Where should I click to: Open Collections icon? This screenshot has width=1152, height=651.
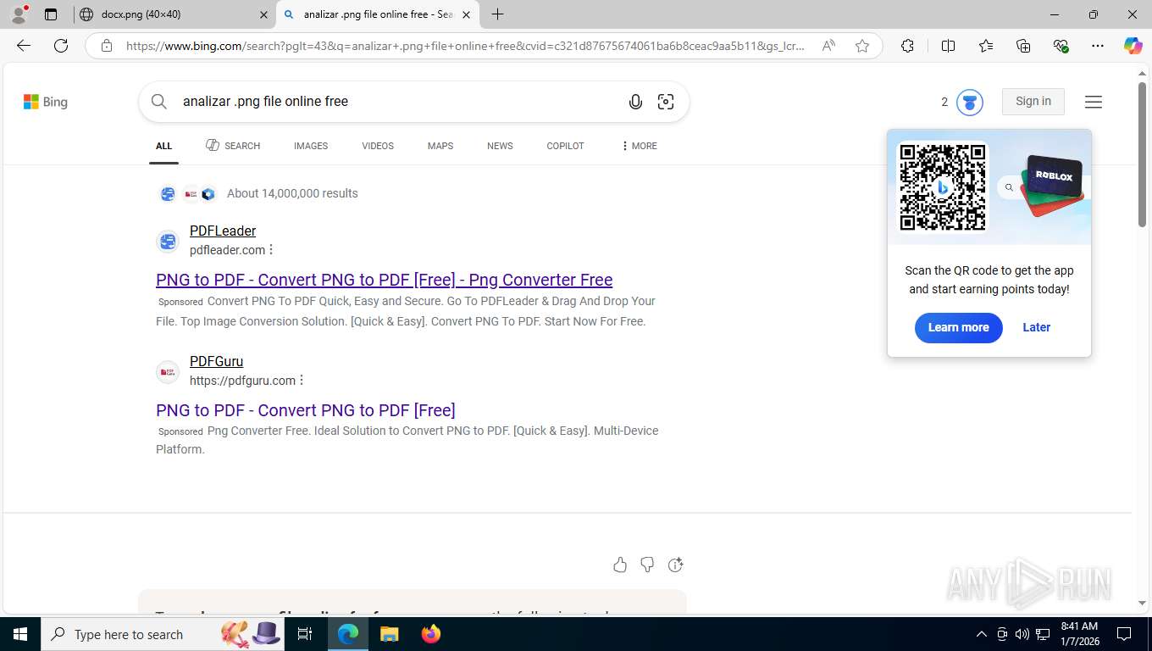click(x=1023, y=46)
